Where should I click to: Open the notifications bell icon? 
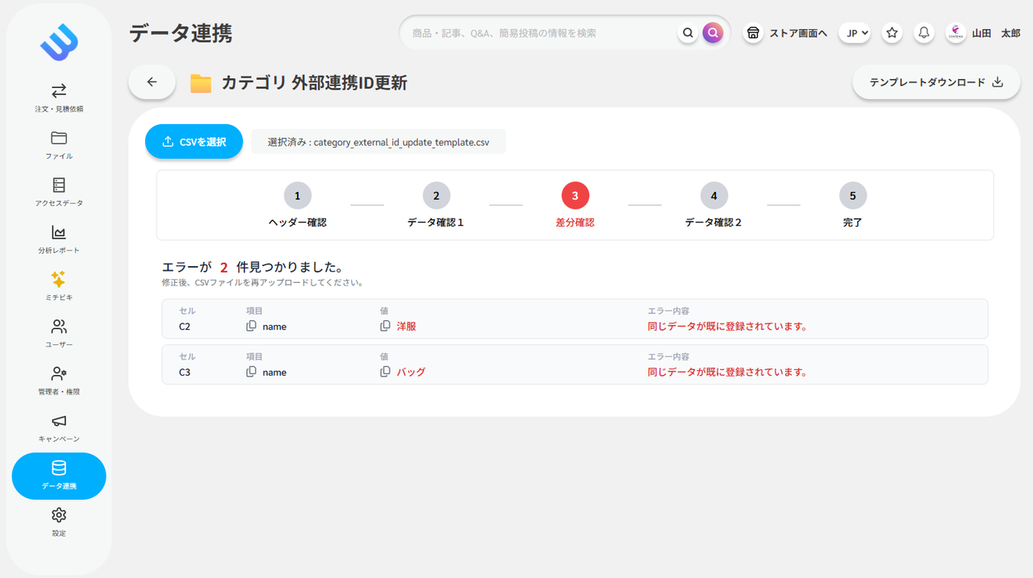tap(923, 32)
